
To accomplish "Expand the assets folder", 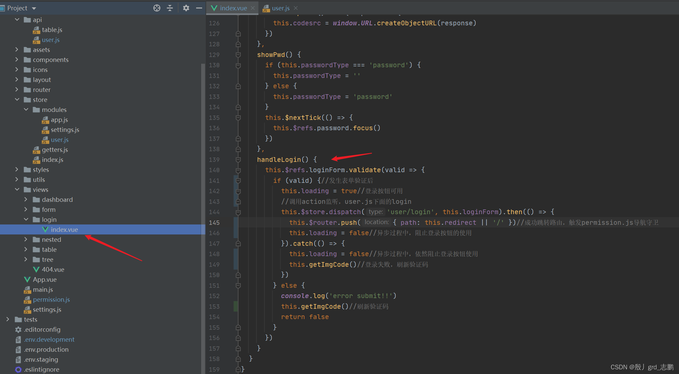I will click(17, 50).
